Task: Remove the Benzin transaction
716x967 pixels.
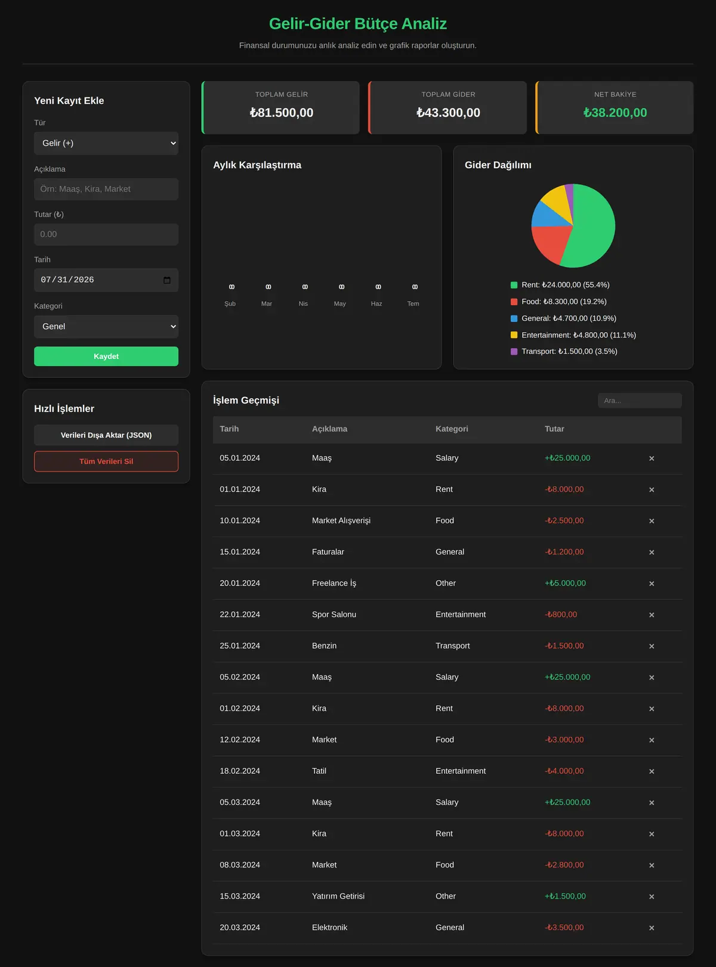Action: (x=652, y=646)
